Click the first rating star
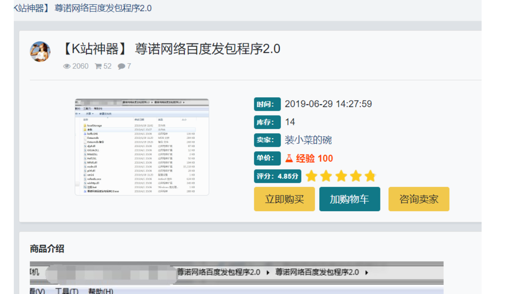 [311, 176]
